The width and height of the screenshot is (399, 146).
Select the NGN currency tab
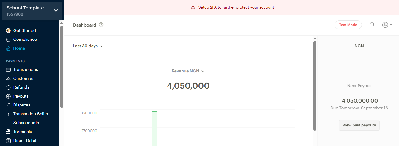[x=359, y=46]
